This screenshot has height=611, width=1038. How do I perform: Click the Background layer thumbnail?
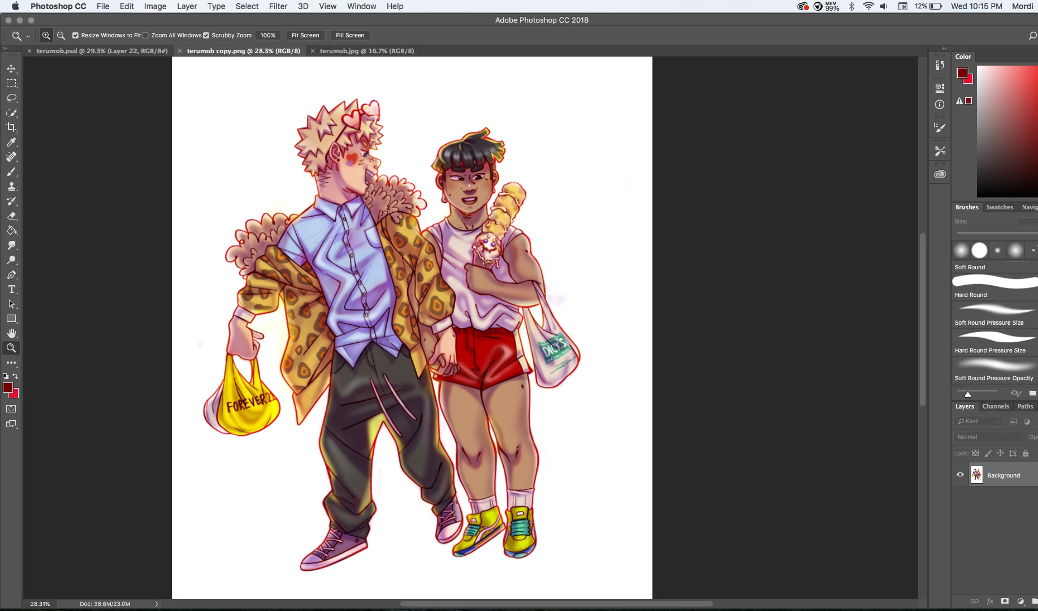click(977, 475)
